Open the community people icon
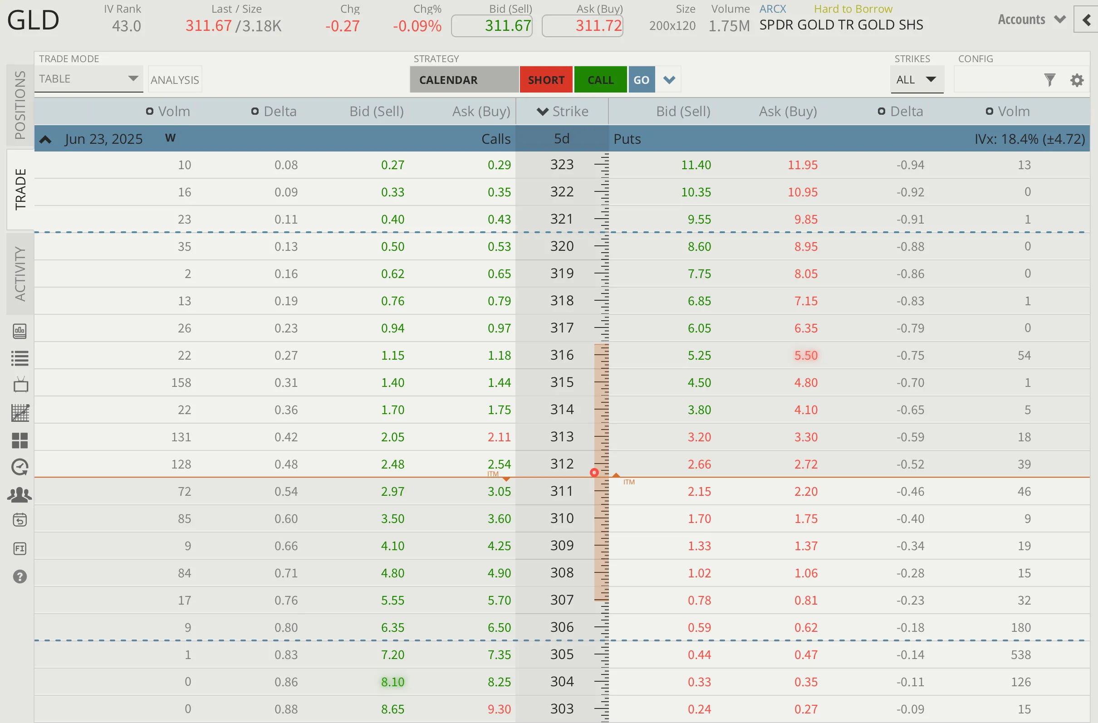Image resolution: width=1098 pixels, height=723 pixels. [x=20, y=495]
